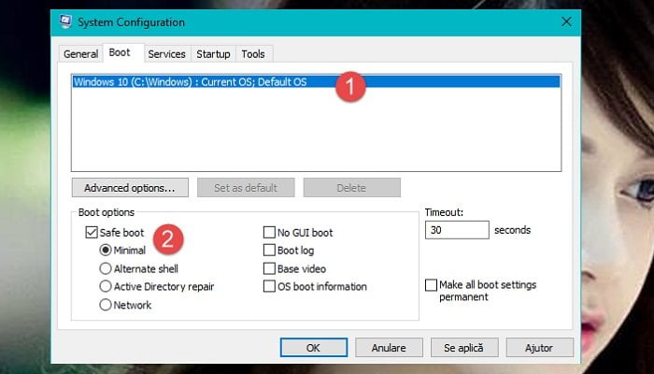The height and width of the screenshot is (374, 654).
Task: Select the Minimal radio option
Action: (106, 251)
